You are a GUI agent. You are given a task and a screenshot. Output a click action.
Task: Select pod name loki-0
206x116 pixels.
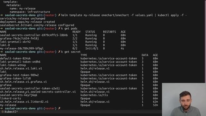click(x=5, y=45)
